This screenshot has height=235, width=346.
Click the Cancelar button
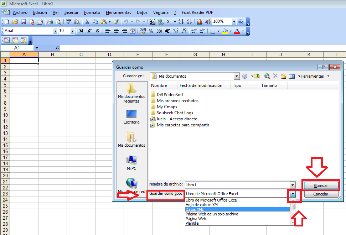[x=321, y=194]
